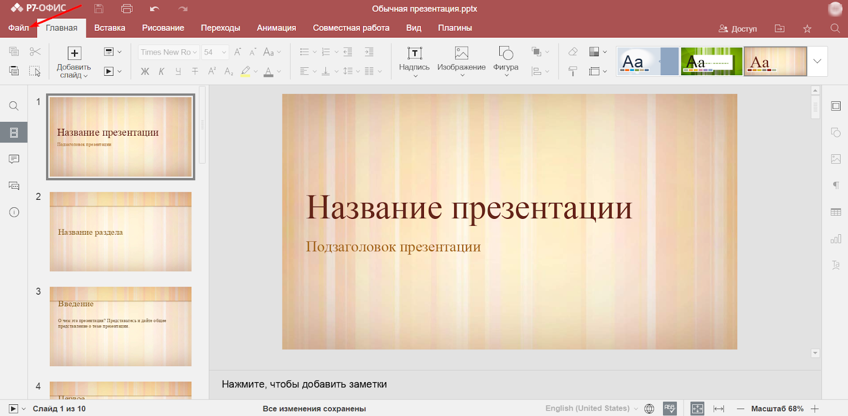The image size is (848, 416).
Task: Click the globe icon for document language
Action: click(649, 409)
